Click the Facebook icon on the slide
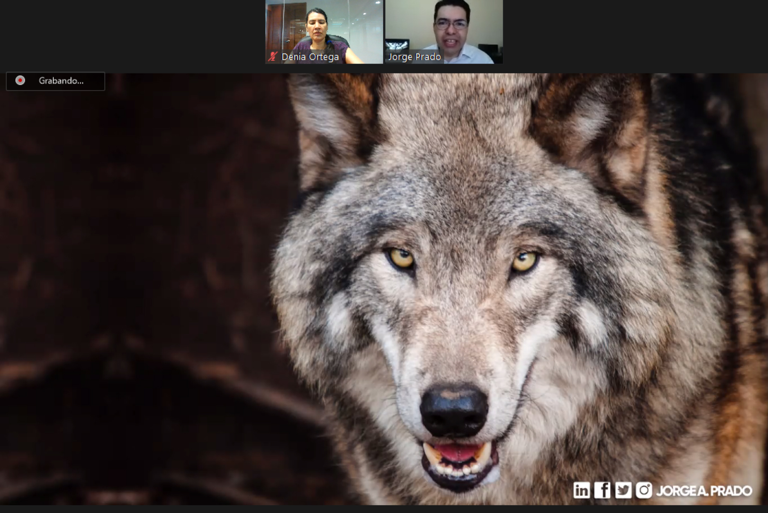Image resolution: width=768 pixels, height=513 pixels. 602,490
